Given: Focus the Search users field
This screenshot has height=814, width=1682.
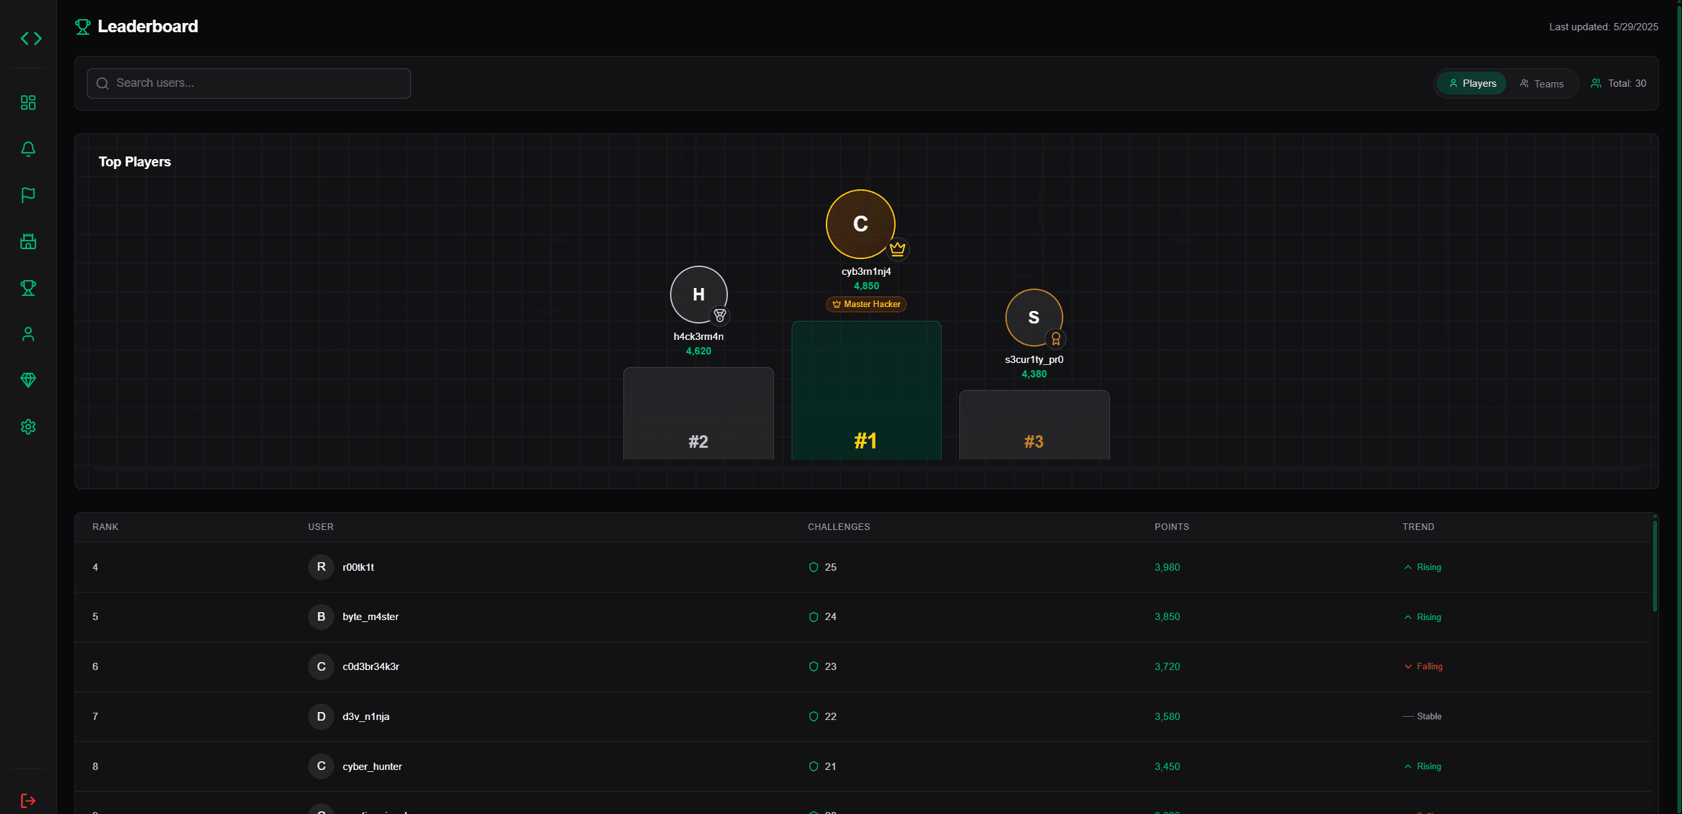Looking at the screenshot, I should coord(249,84).
